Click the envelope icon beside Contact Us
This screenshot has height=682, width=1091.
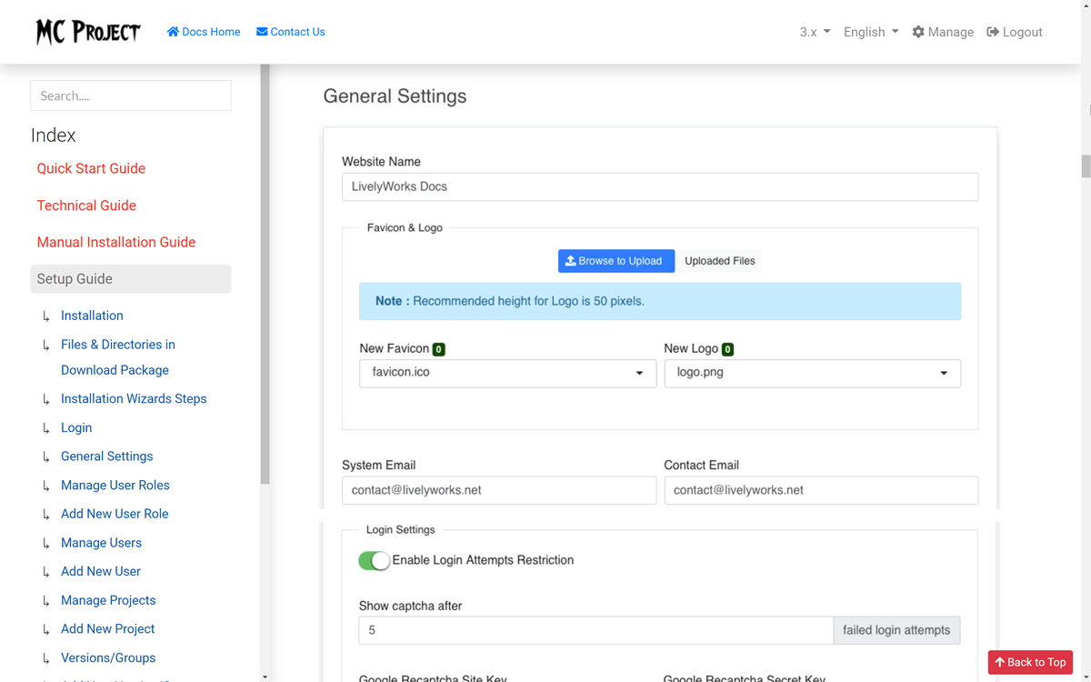coord(262,32)
